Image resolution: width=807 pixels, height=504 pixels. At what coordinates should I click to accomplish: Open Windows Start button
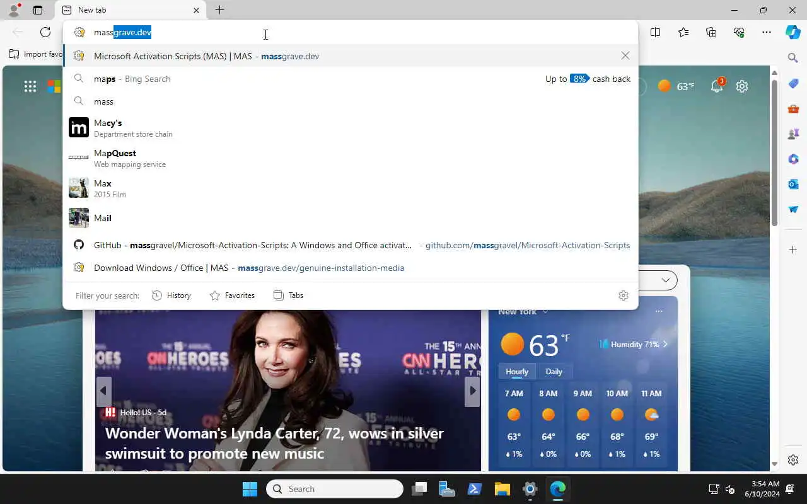(x=250, y=489)
